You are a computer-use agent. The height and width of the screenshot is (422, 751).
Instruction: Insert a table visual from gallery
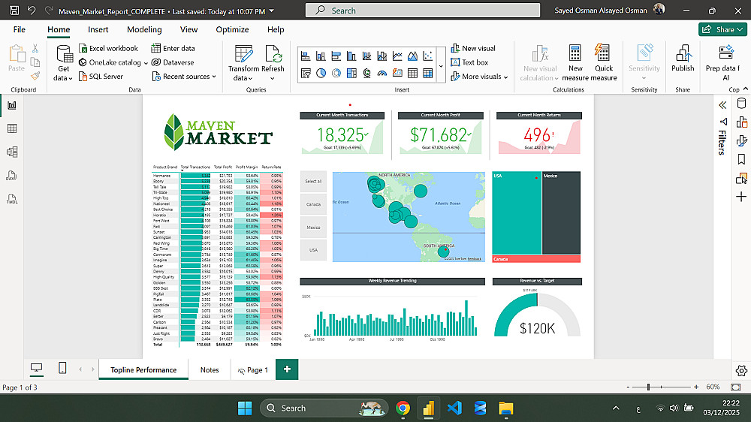click(412, 74)
